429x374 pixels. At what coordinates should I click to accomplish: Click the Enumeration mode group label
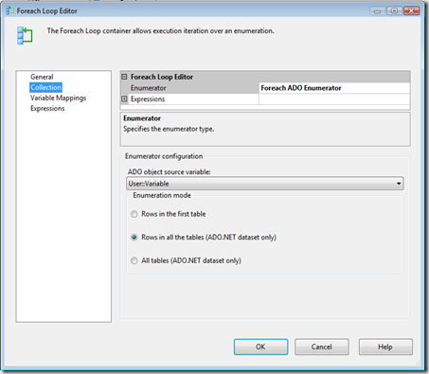pyautogui.click(x=162, y=195)
